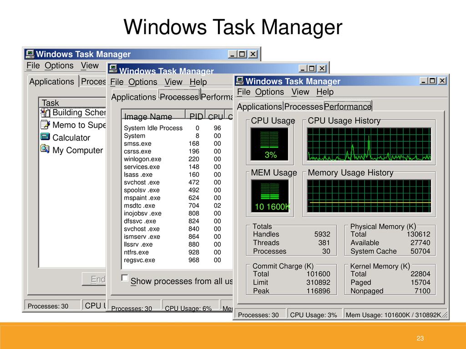
Task: Select the csrss.exe process
Action: [177, 151]
